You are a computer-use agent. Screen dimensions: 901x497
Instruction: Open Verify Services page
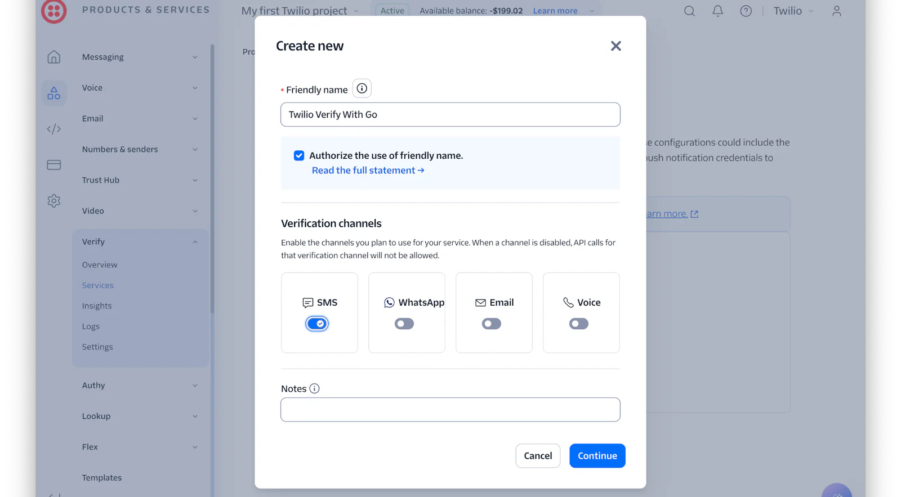(x=97, y=285)
